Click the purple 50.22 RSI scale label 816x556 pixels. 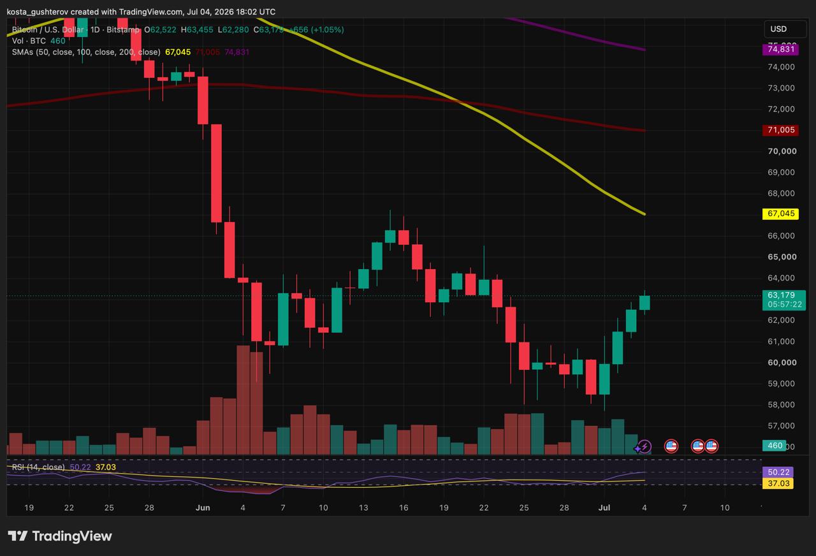click(x=778, y=472)
